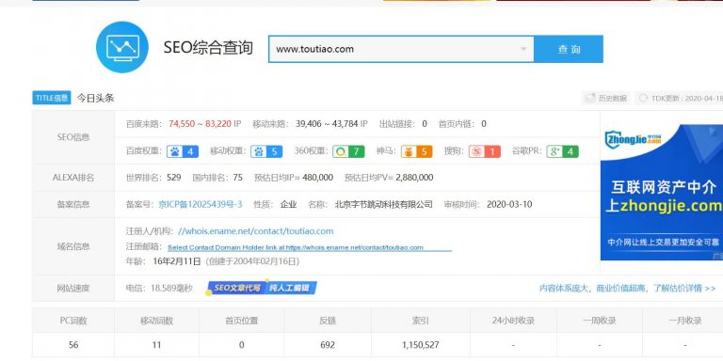The image size is (723, 361).
Task: Click the PC词数 column header
Action: 73,321
